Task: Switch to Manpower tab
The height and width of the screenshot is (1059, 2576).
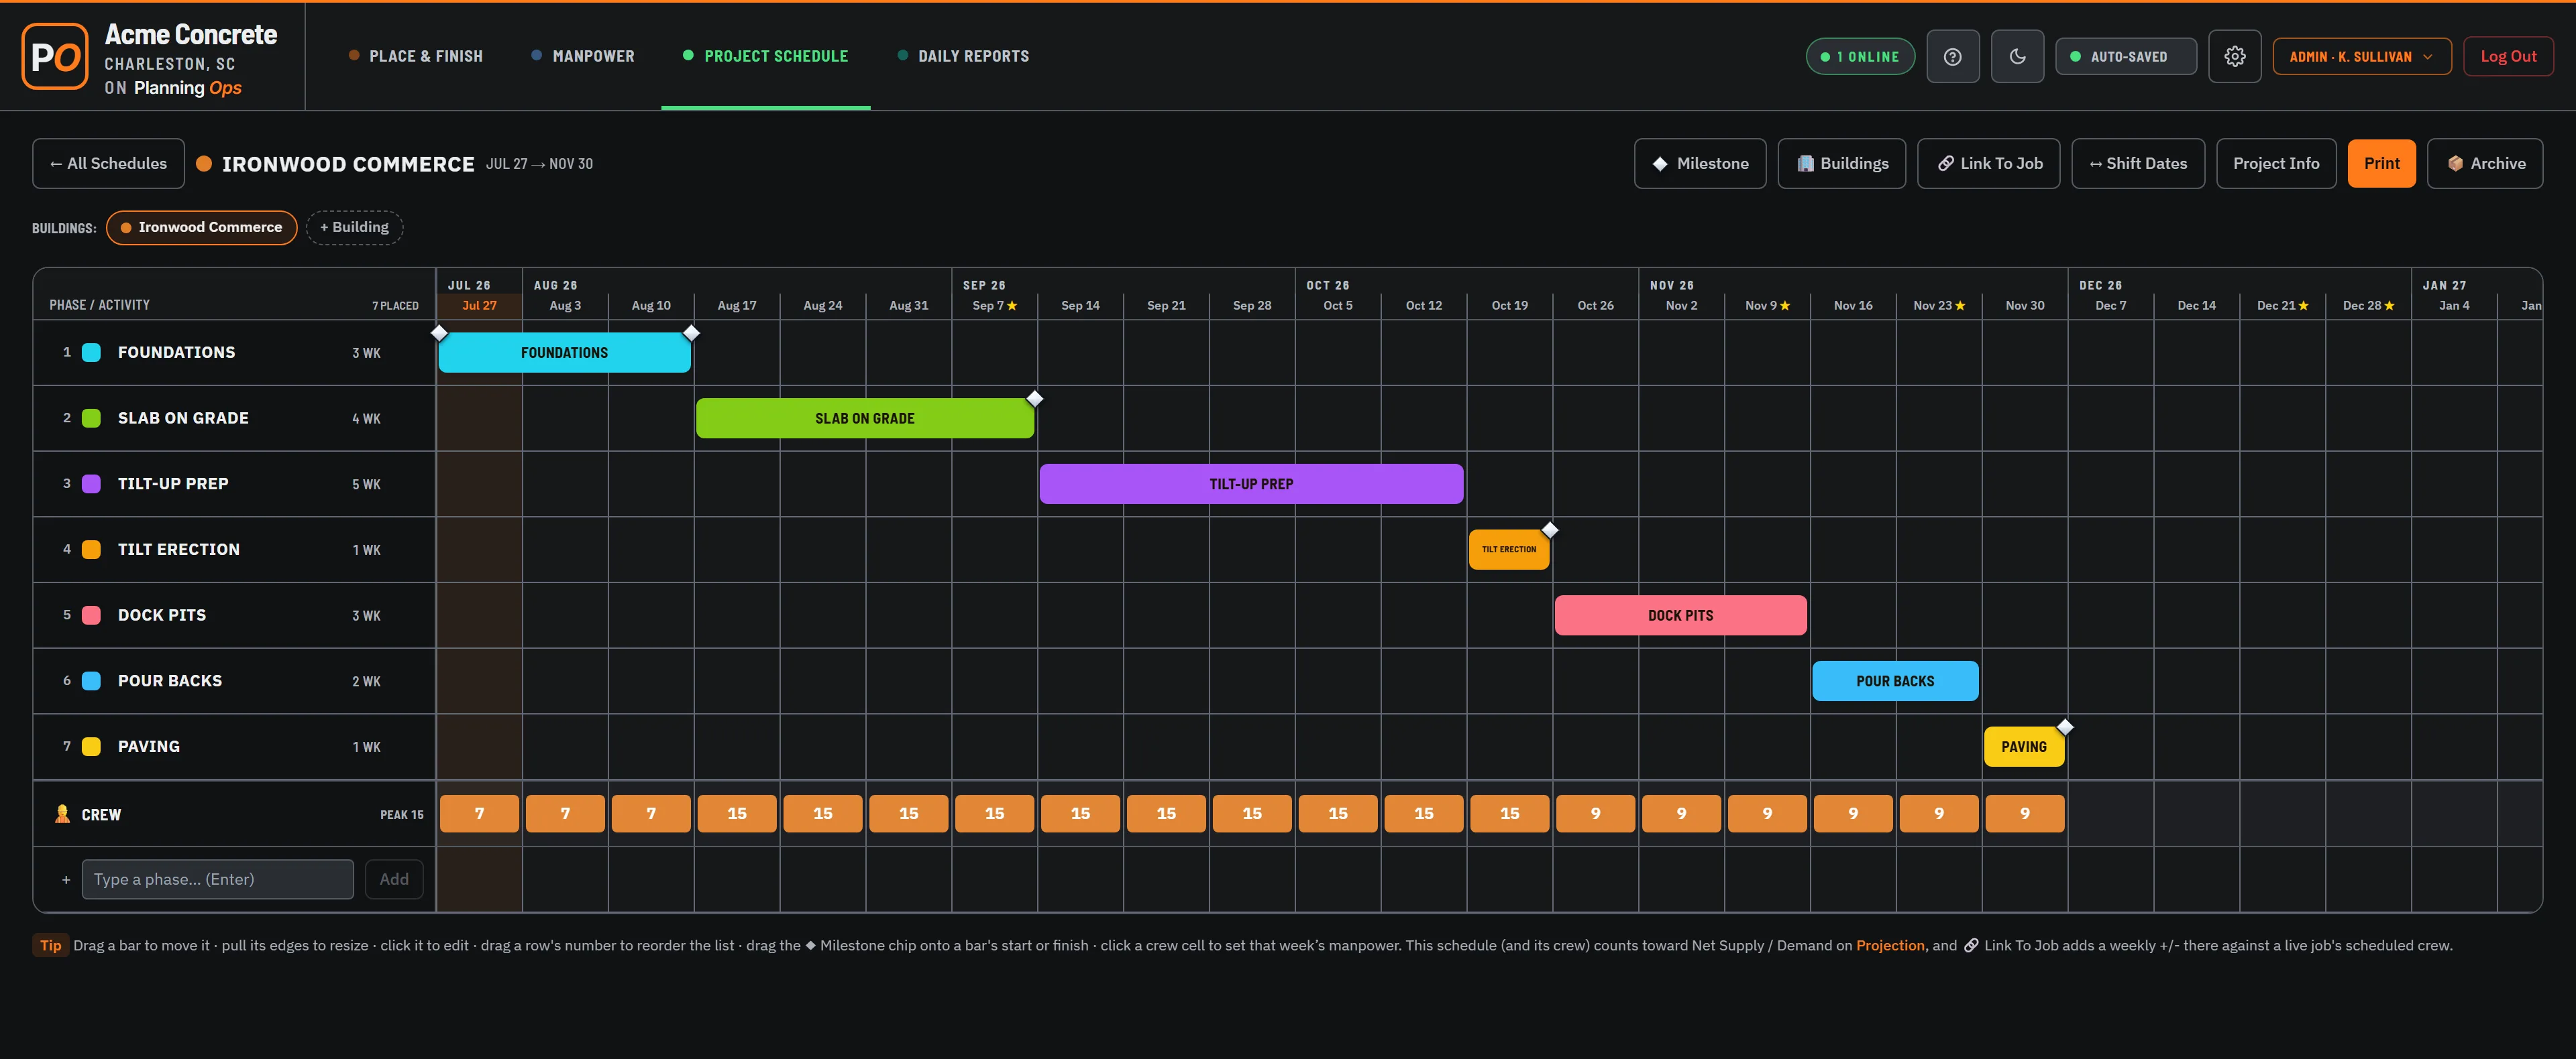Action: point(583,56)
